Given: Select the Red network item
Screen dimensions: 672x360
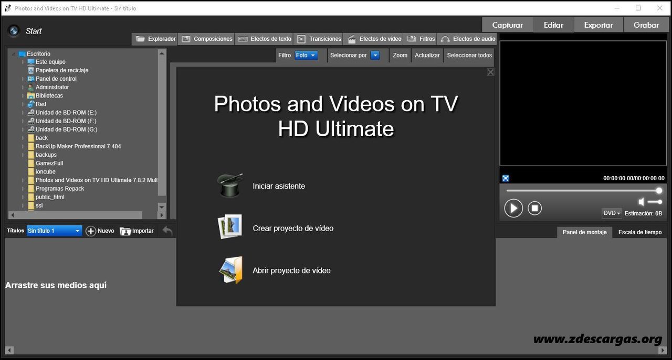Looking at the screenshot, I should click(x=41, y=104).
